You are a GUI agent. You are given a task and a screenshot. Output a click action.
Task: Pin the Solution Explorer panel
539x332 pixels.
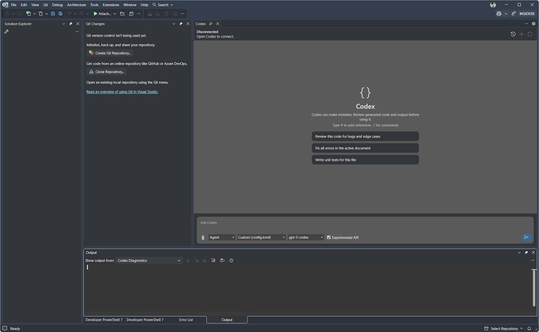click(71, 23)
